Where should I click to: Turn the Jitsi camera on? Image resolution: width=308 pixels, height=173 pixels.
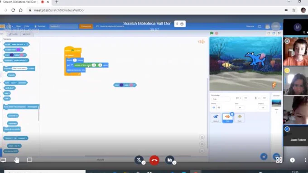[x=169, y=160]
